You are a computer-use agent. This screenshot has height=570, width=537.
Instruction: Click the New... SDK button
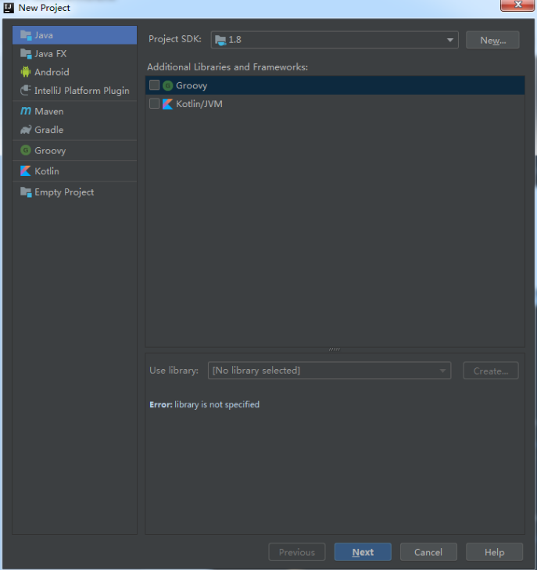(x=492, y=40)
